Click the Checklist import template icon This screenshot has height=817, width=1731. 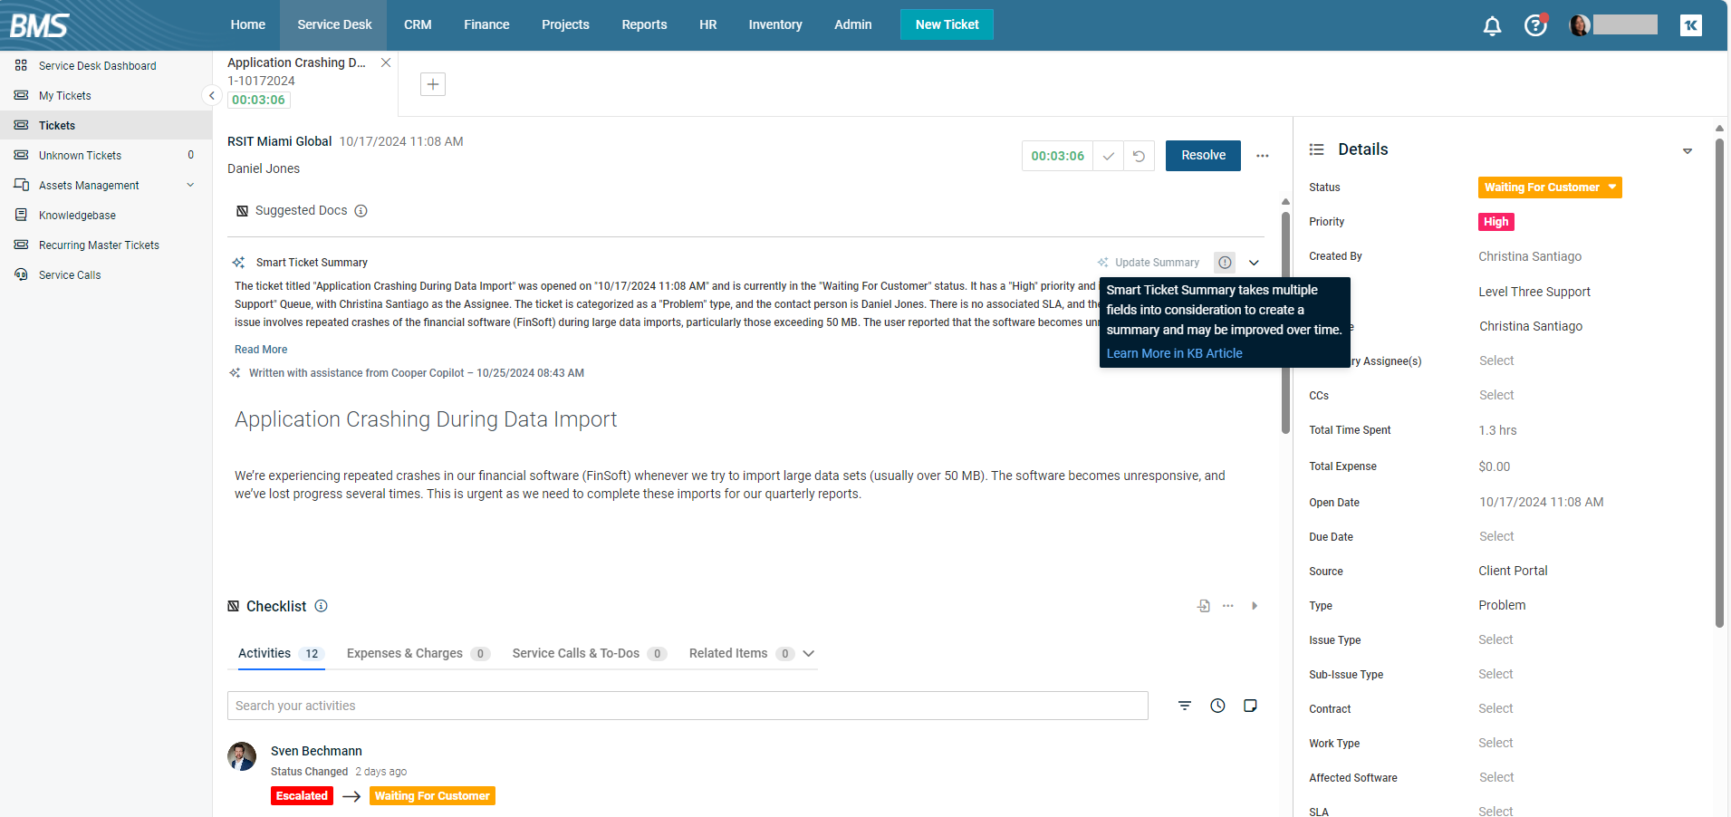[x=1203, y=606]
